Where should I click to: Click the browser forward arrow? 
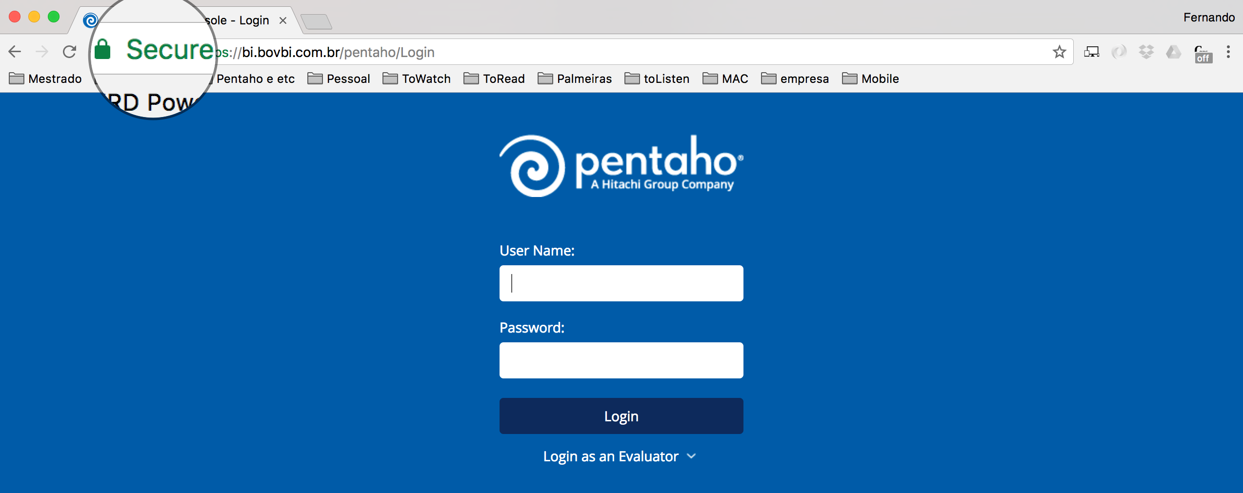[42, 52]
